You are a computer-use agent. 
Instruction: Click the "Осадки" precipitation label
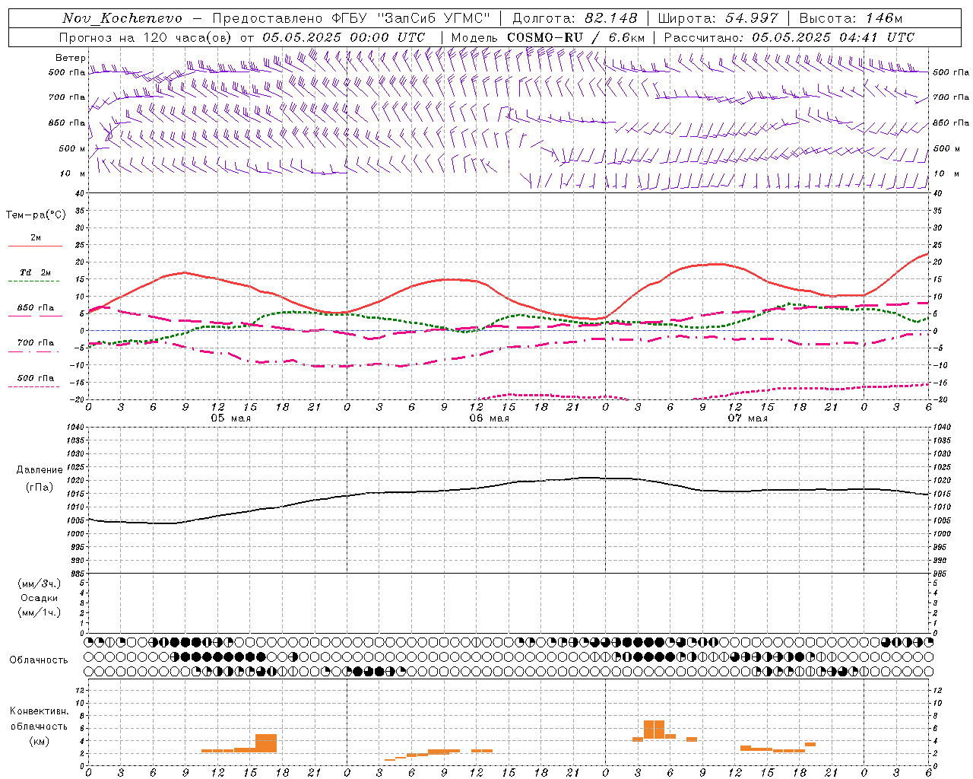pos(40,598)
